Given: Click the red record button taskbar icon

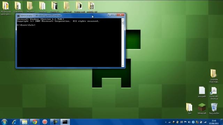Looking at the screenshot, I should [x=45, y=122].
